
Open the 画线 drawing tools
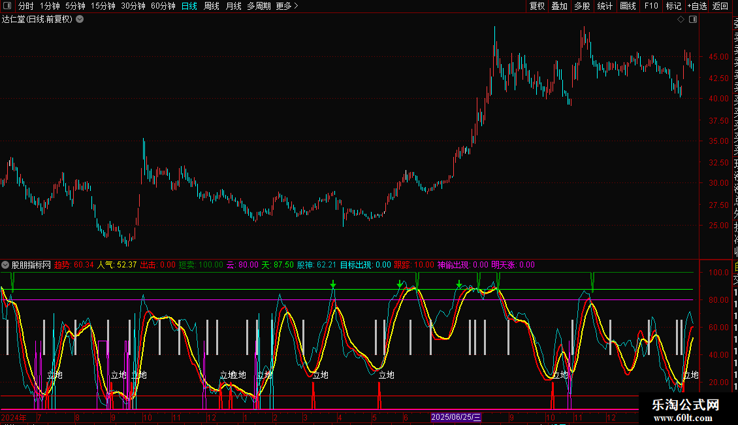(x=628, y=6)
